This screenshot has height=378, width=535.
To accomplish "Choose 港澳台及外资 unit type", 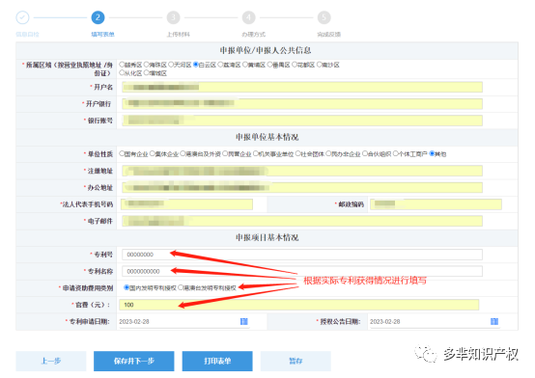I will (183, 153).
